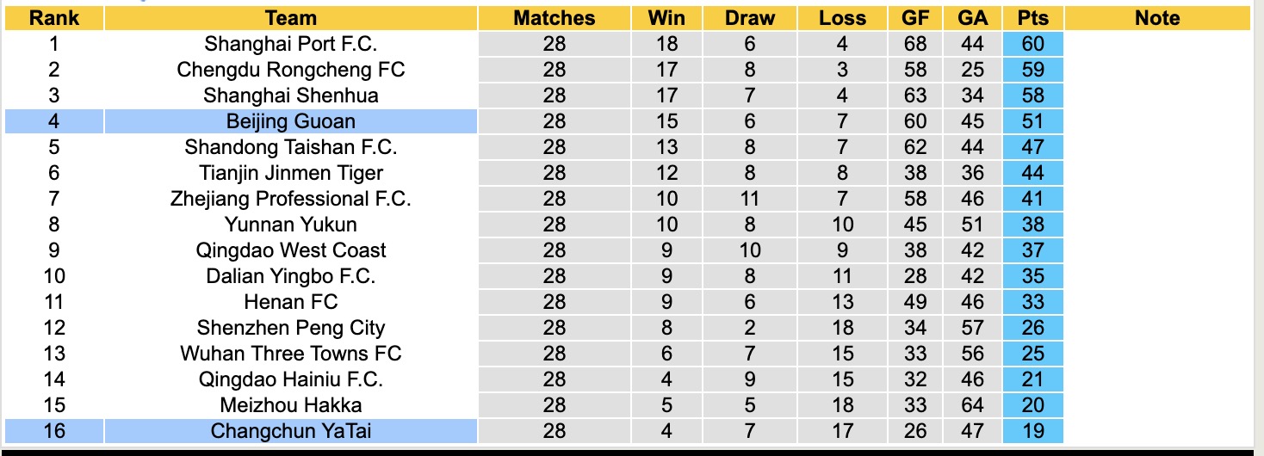
Task: Open the Changchun YaTai team link
Action: pyautogui.click(x=291, y=431)
